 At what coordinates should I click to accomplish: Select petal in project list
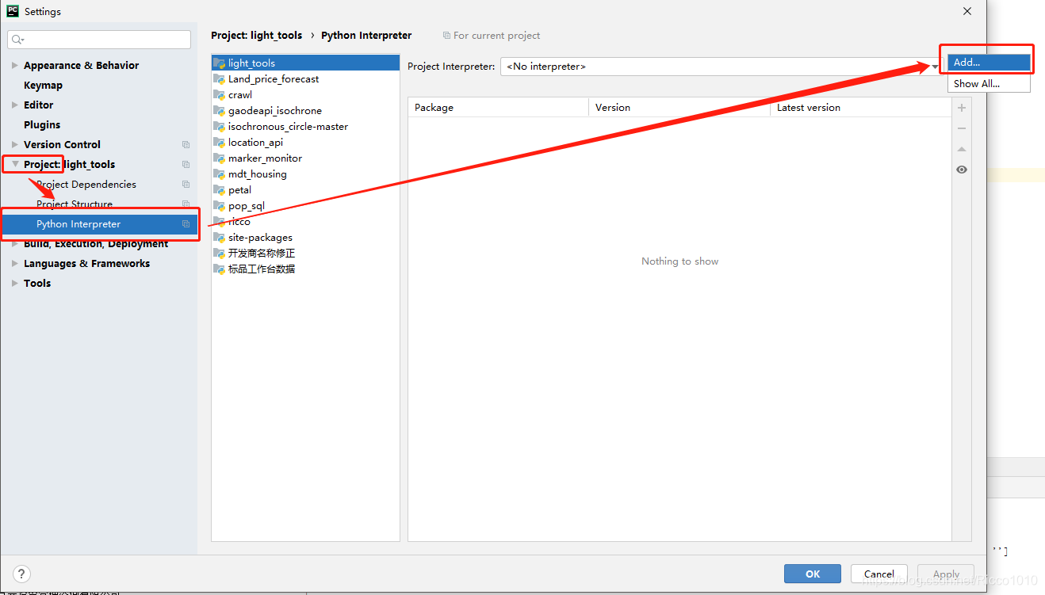pos(306,190)
